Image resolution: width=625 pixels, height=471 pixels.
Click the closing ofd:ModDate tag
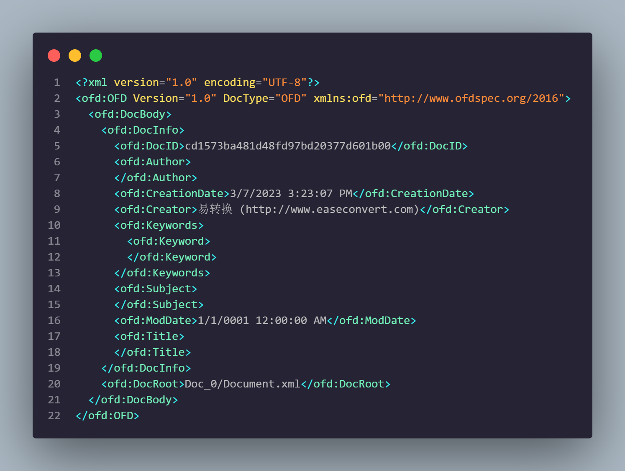click(371, 321)
